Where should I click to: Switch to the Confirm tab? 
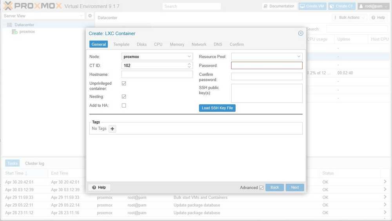(236, 44)
